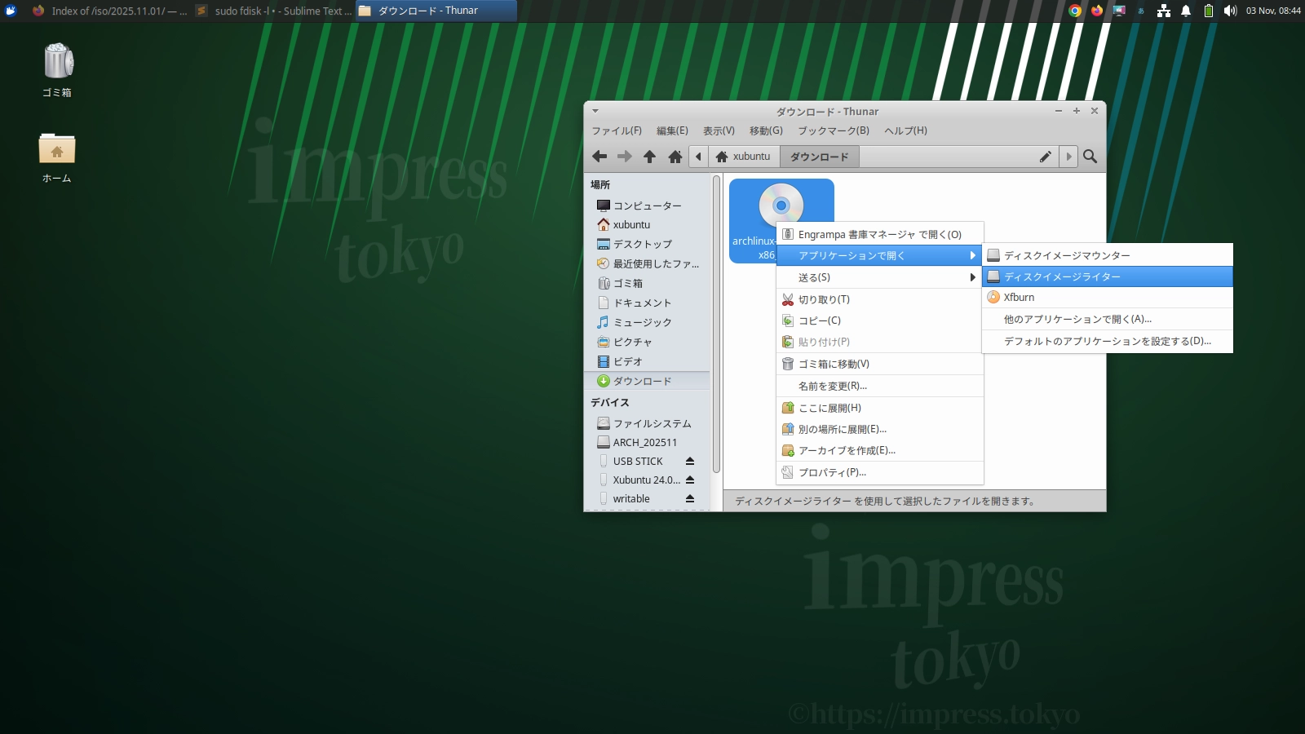Click the clock showing 03 Nov, 08:44
Screen dimensions: 1305x734
1273,11
